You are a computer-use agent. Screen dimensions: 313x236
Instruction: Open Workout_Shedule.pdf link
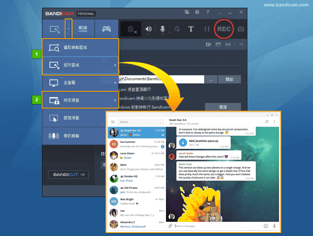point(133,227)
